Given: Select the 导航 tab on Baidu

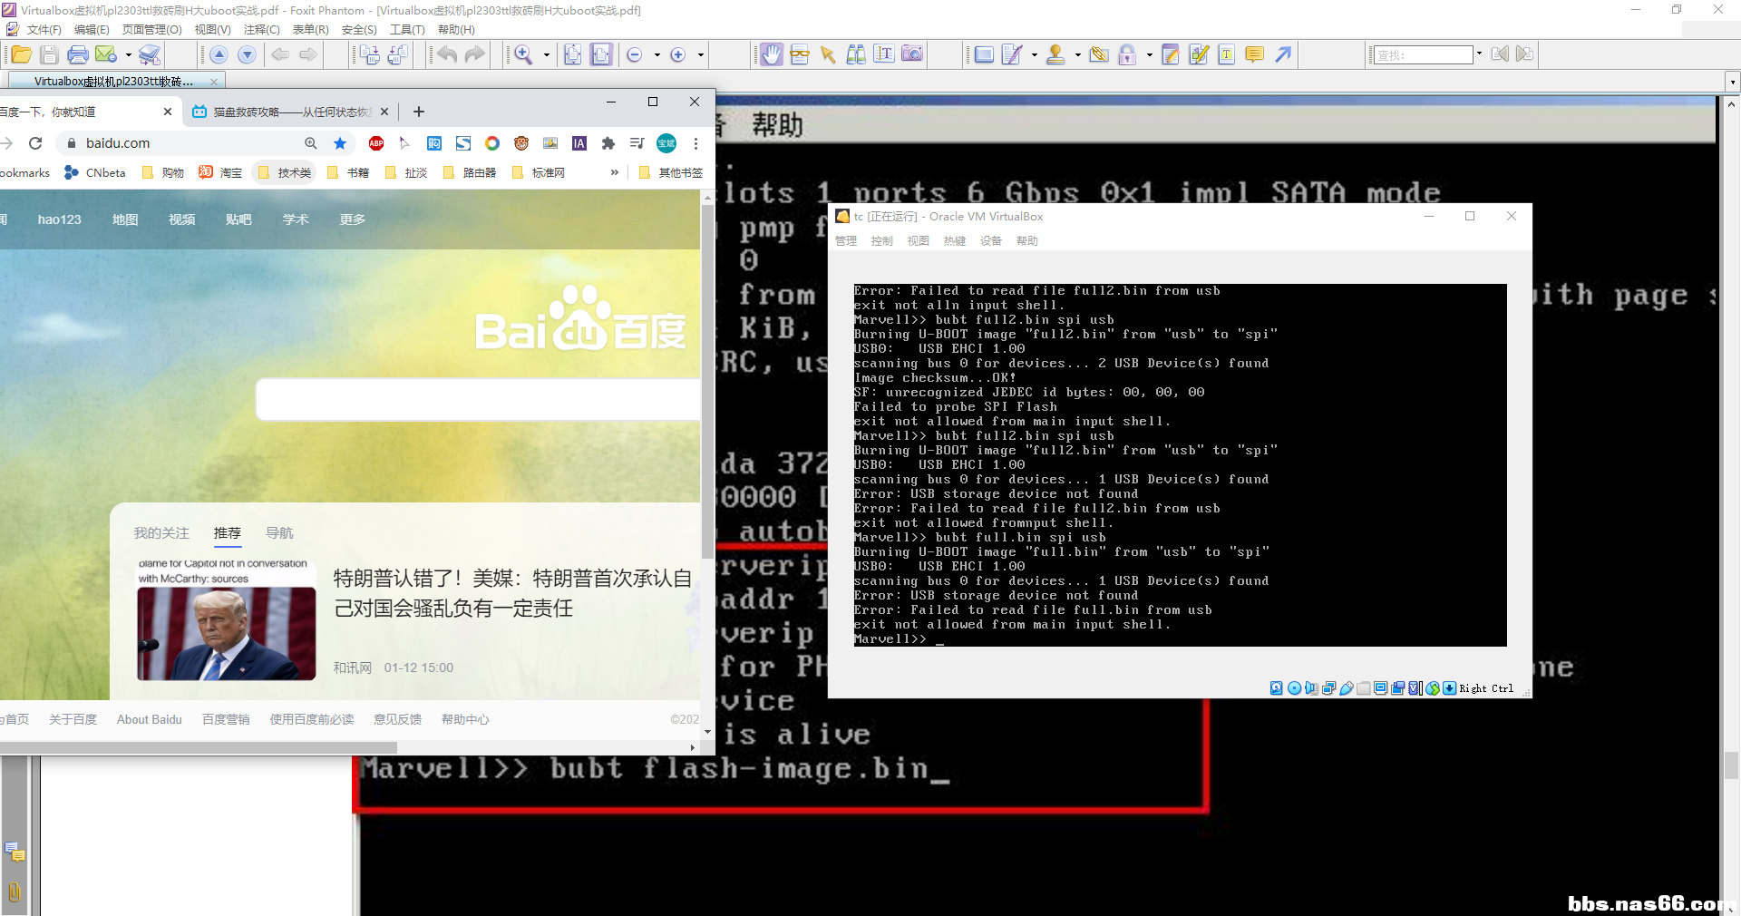Looking at the screenshot, I should pos(279,533).
